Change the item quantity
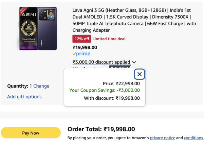This screenshot has width=204, height=142. coord(41,86)
